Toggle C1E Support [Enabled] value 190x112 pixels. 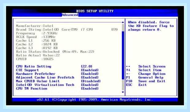[90, 70]
